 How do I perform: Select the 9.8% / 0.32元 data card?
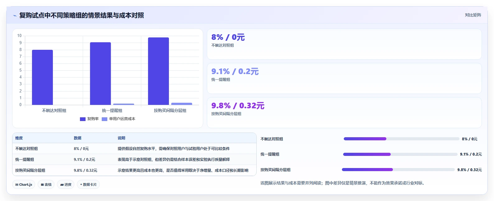pos(344,113)
